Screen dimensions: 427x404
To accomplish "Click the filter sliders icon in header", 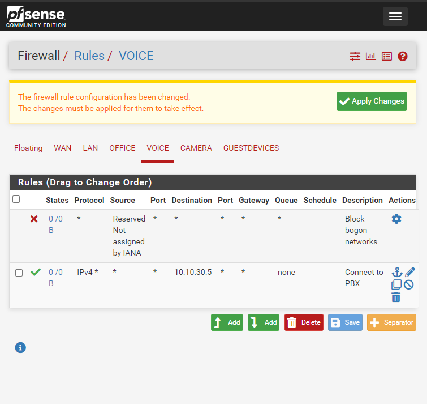I will pos(355,56).
